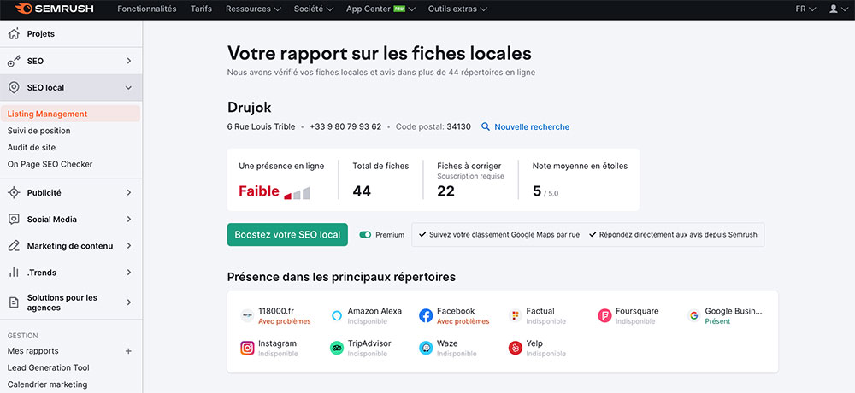Screen dimensions: 855x393
Task: Click the Waze logo icon
Action: pos(426,348)
